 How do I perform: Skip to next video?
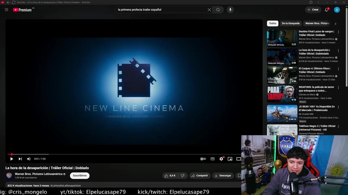[x=20, y=159]
